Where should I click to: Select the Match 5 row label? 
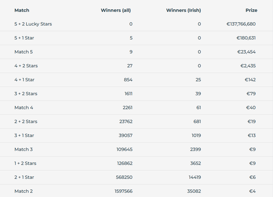coord(23,52)
